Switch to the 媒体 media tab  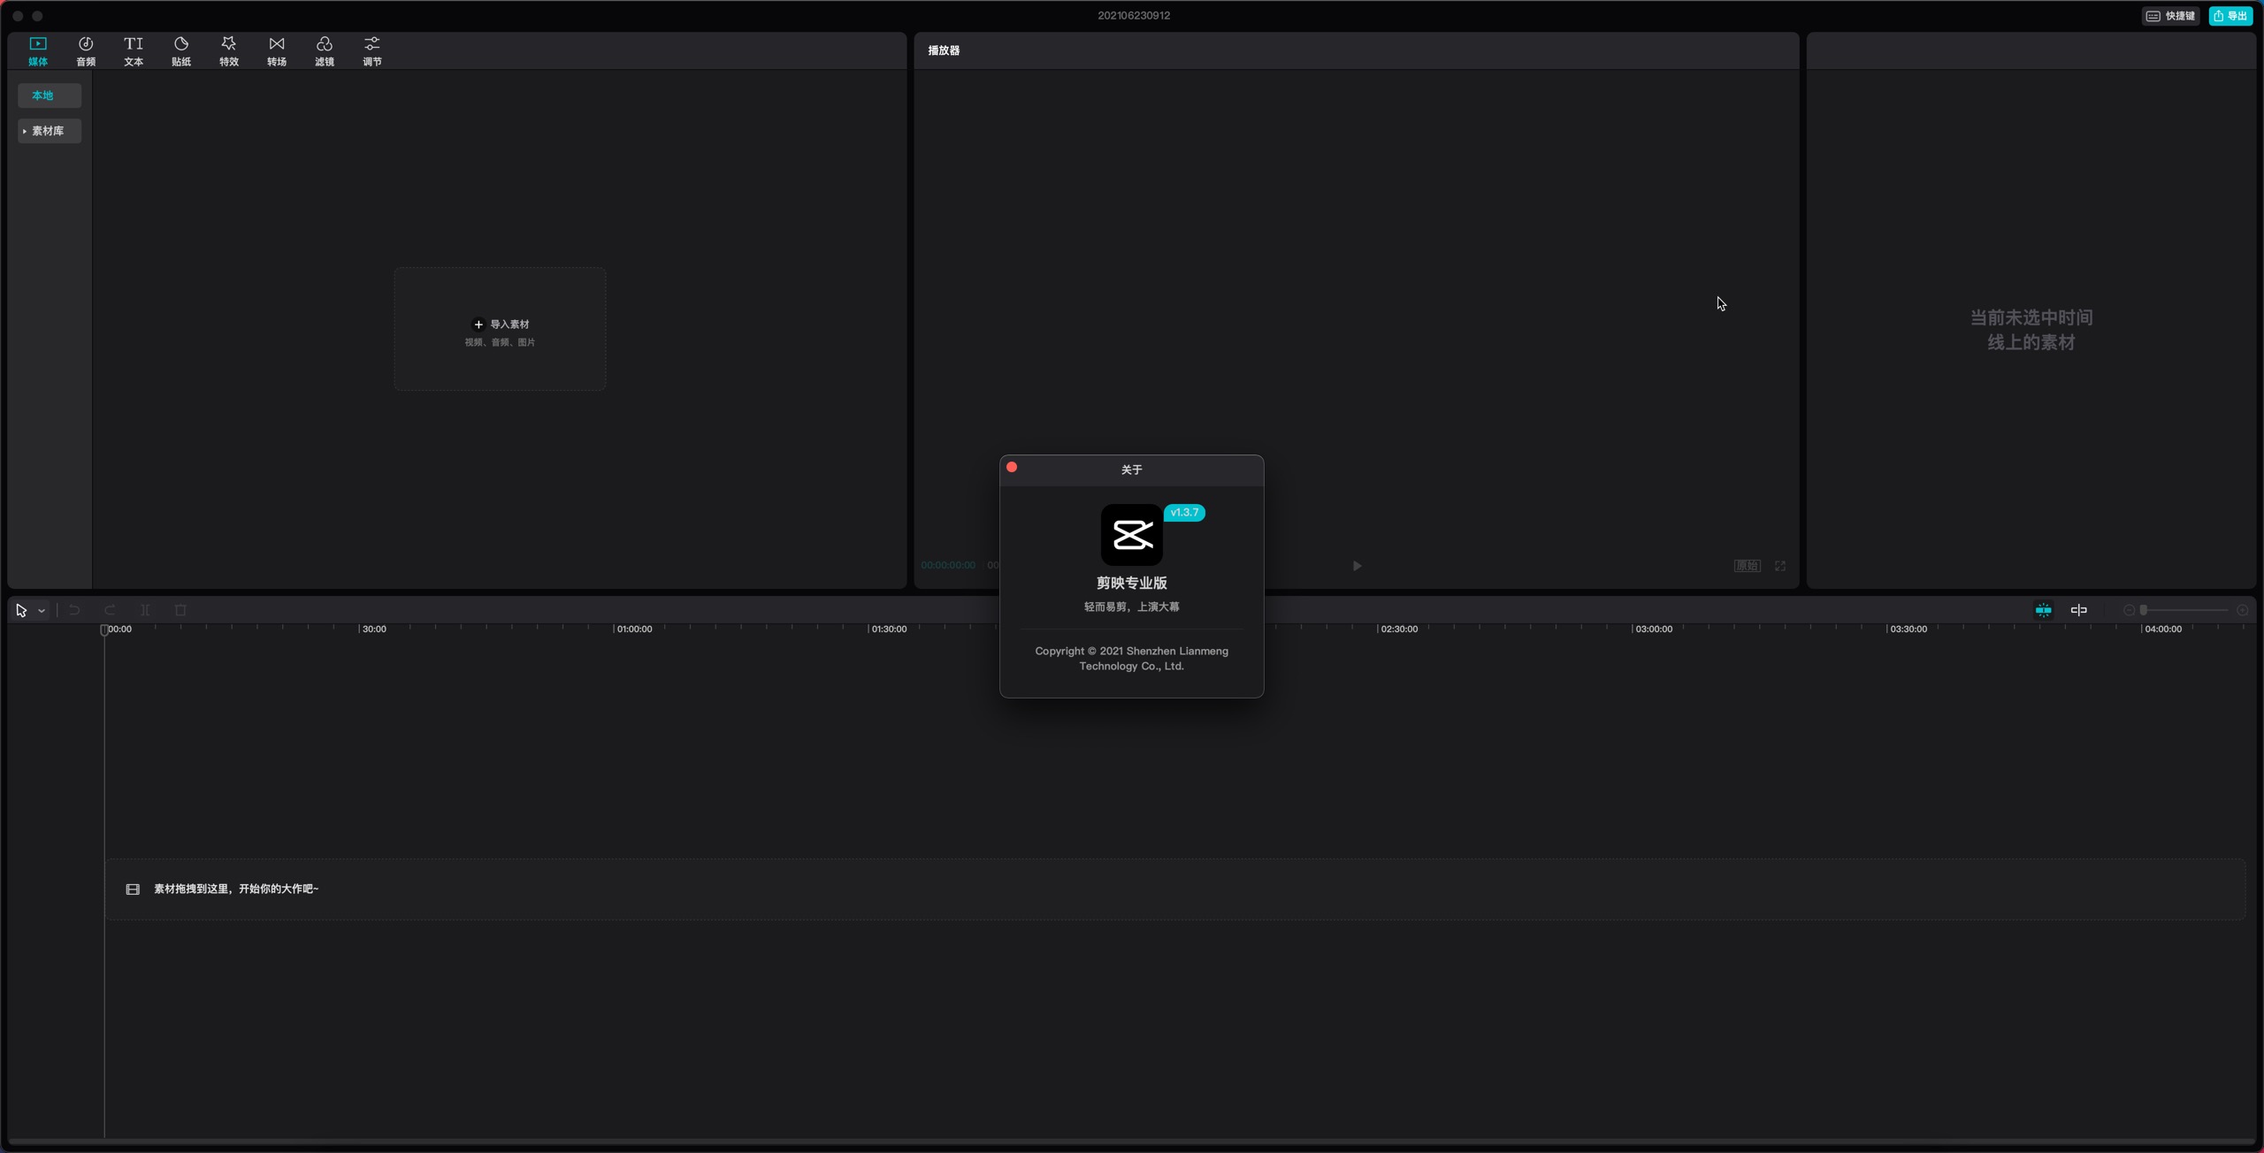pos(38,50)
